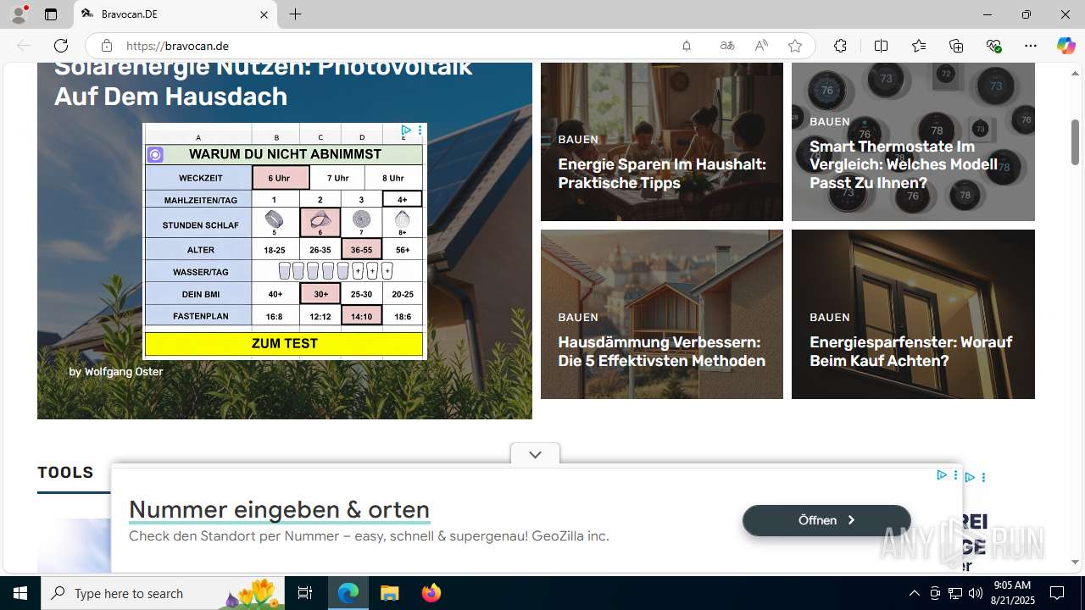Click ZUM TEST yellow ad button
The image size is (1085, 610).
[x=284, y=343]
